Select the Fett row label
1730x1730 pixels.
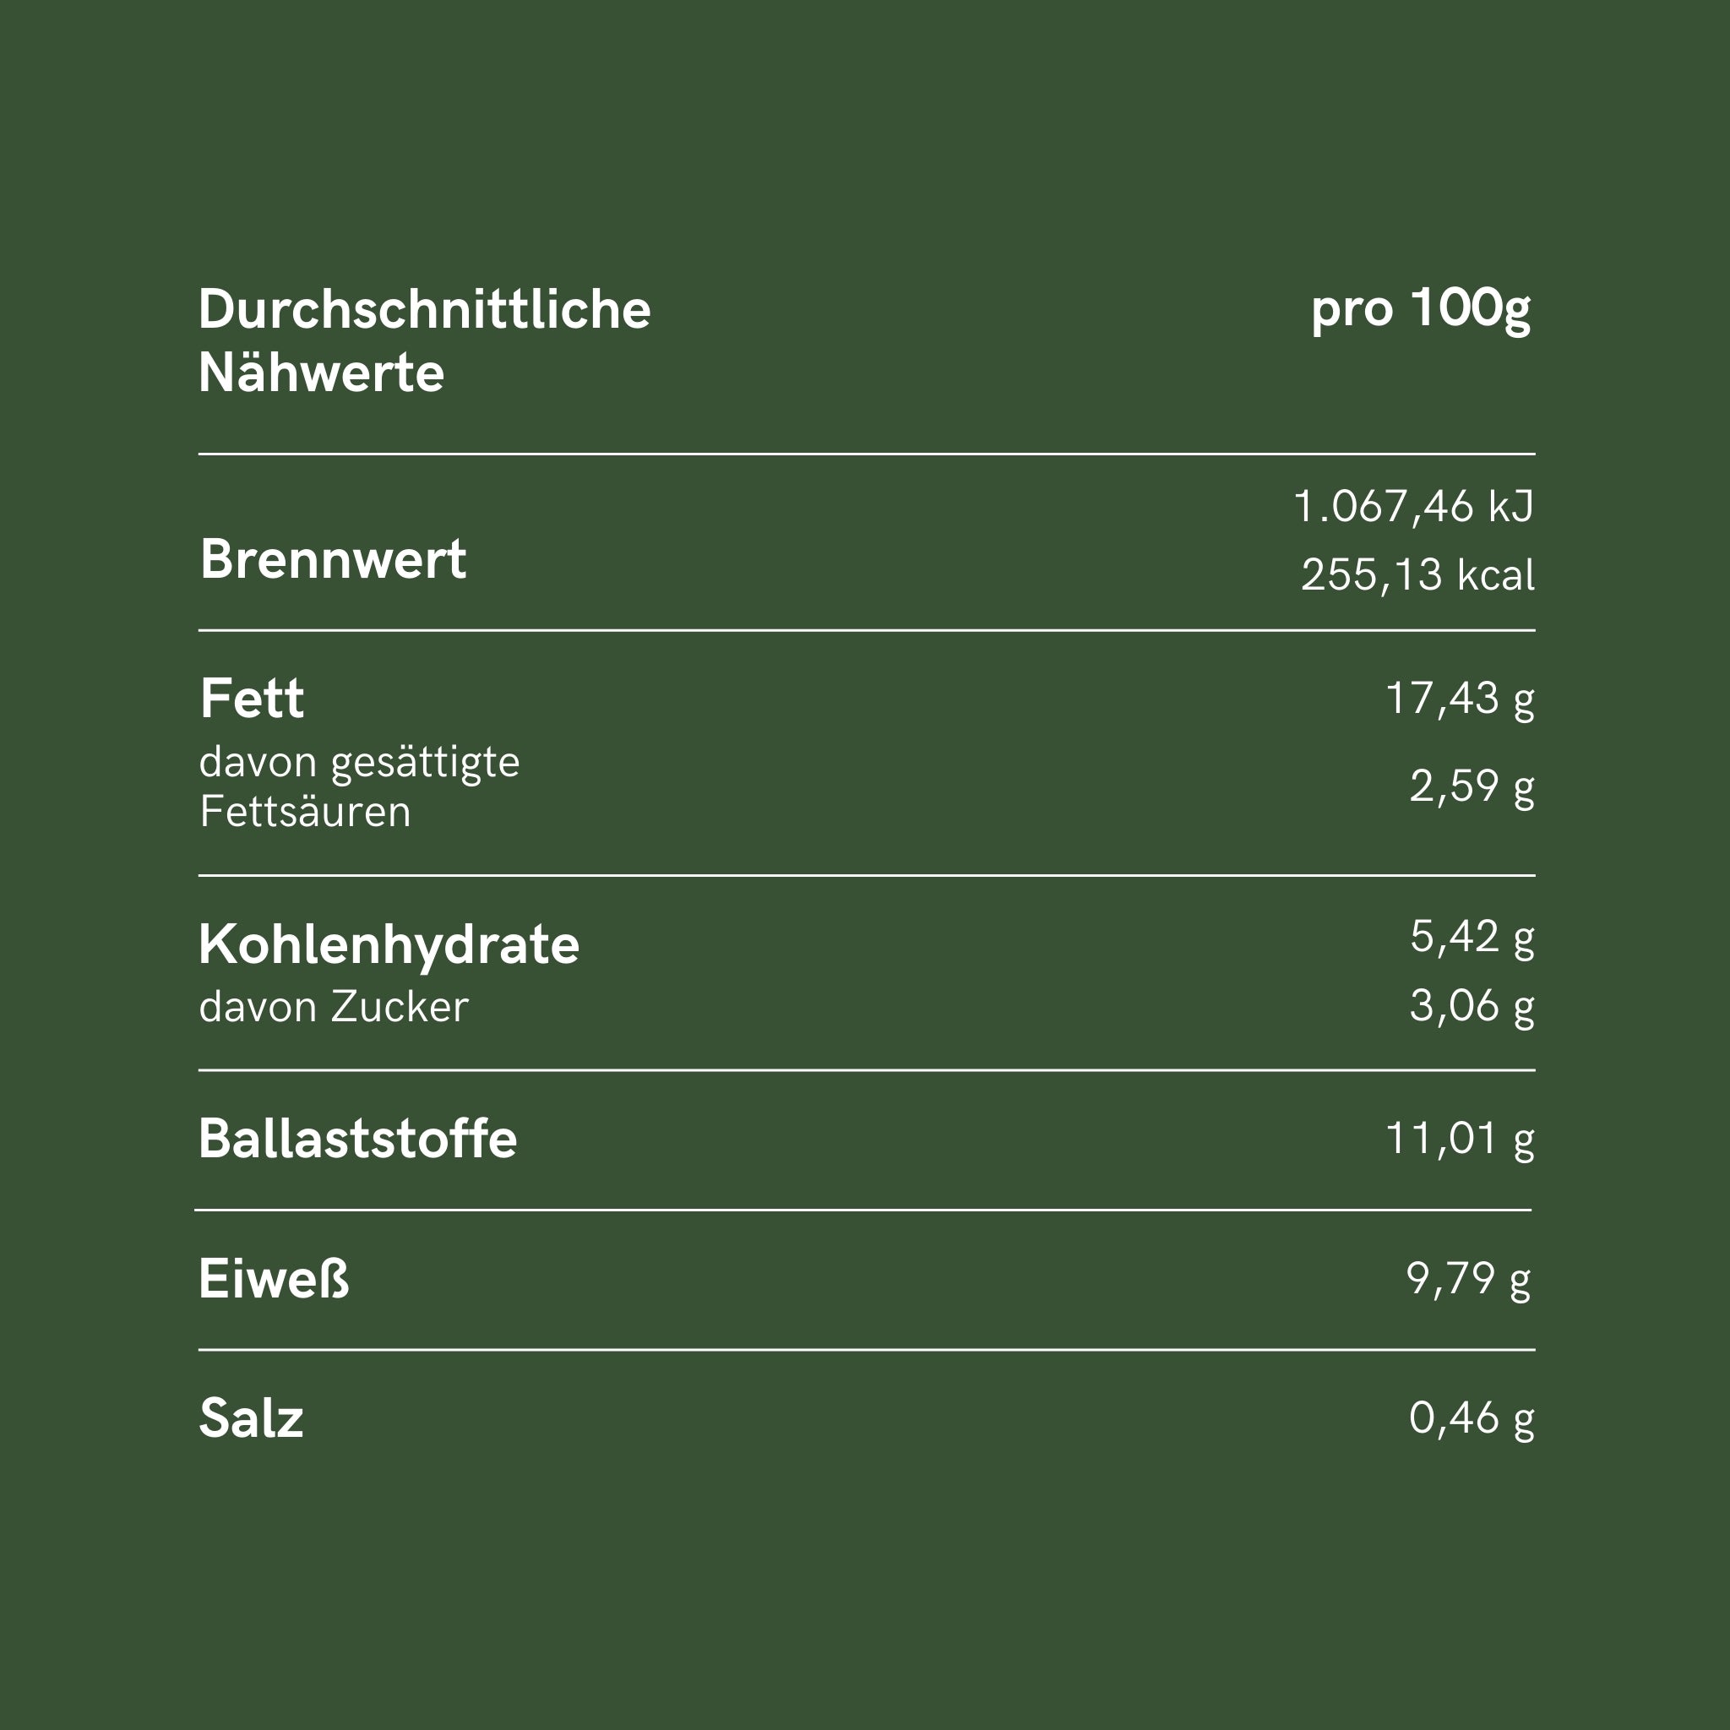(252, 699)
